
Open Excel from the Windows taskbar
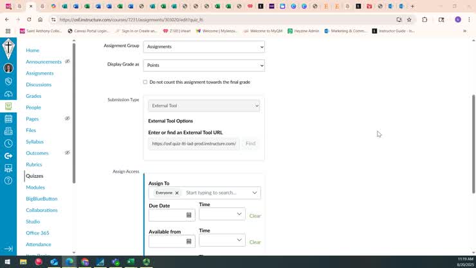tap(131, 262)
